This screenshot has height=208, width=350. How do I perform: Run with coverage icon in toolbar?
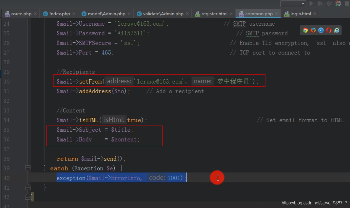[329, 3]
